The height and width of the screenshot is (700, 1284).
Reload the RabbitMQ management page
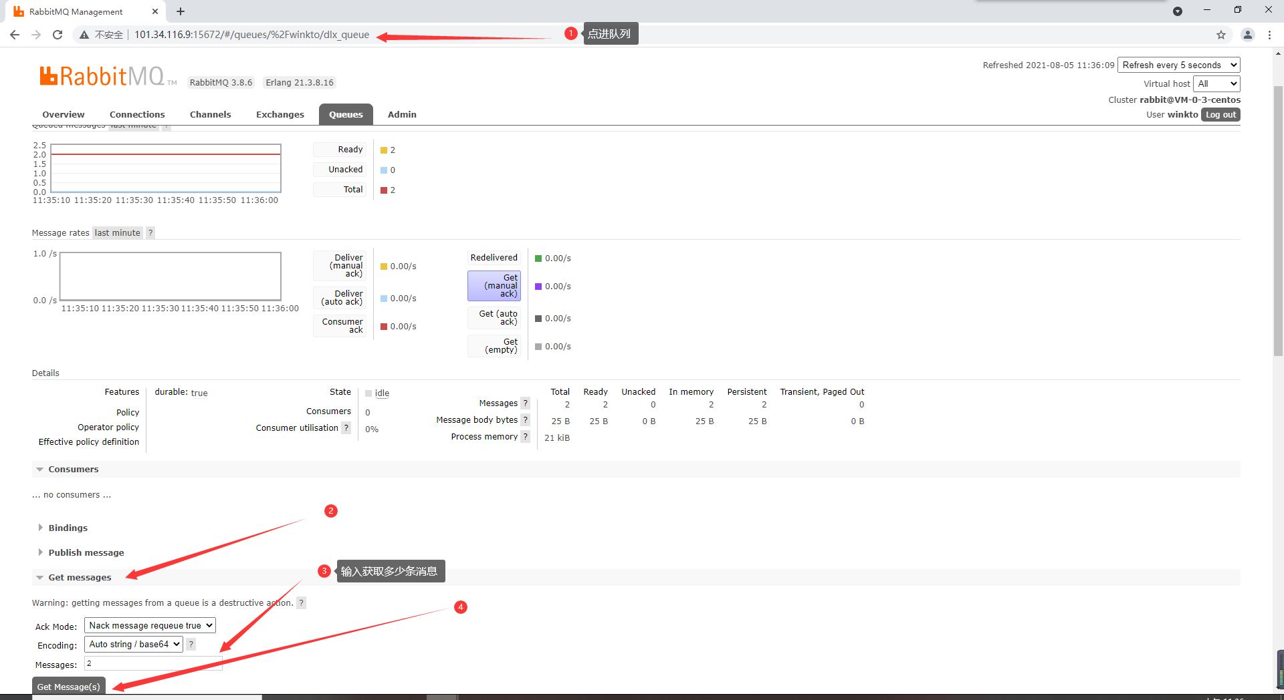click(x=58, y=35)
